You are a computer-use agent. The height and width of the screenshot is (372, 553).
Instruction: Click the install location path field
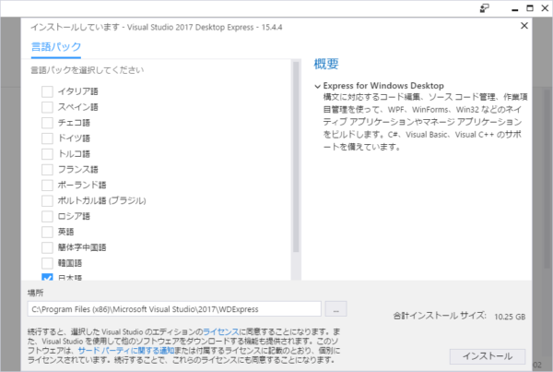tap(174, 309)
